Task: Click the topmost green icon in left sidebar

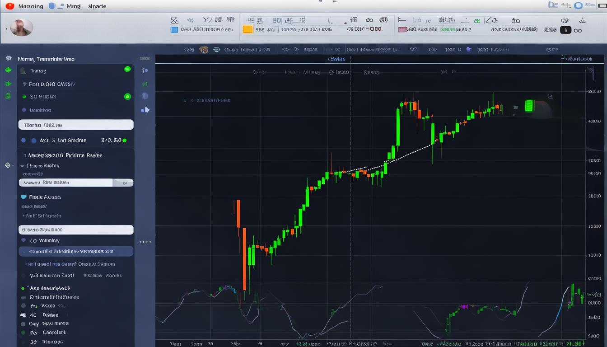Action: pos(8,70)
